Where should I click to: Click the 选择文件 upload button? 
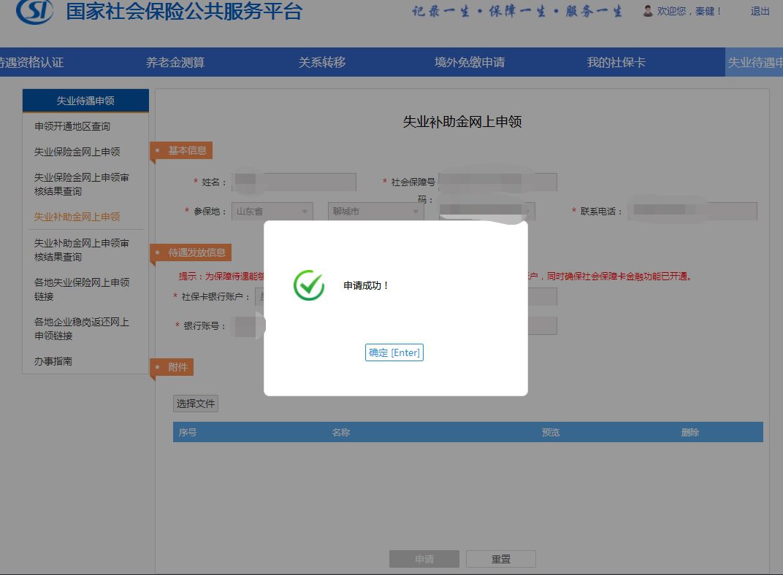coord(195,404)
